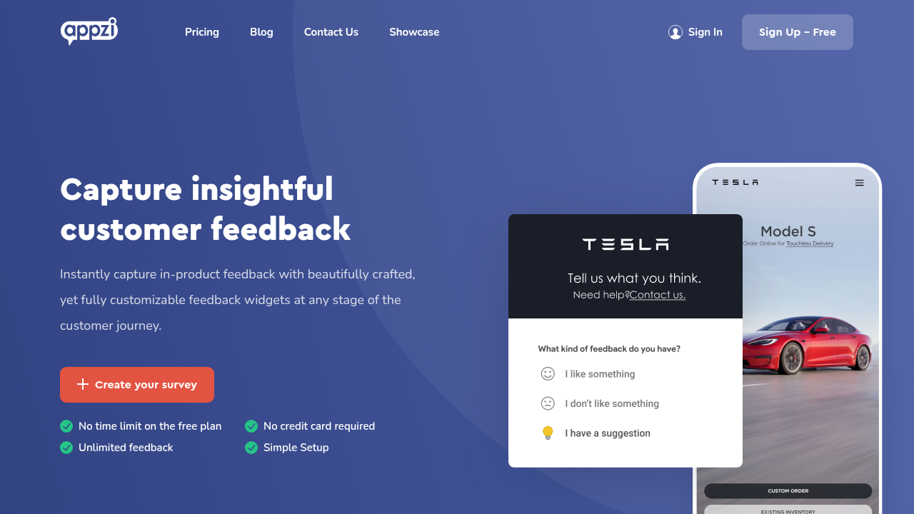The image size is (914, 514).
Task: Click the green check next to Unlimited feedback
Action: tap(66, 448)
